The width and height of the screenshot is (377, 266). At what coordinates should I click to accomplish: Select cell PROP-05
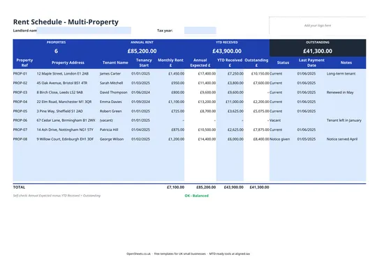pos(20,111)
